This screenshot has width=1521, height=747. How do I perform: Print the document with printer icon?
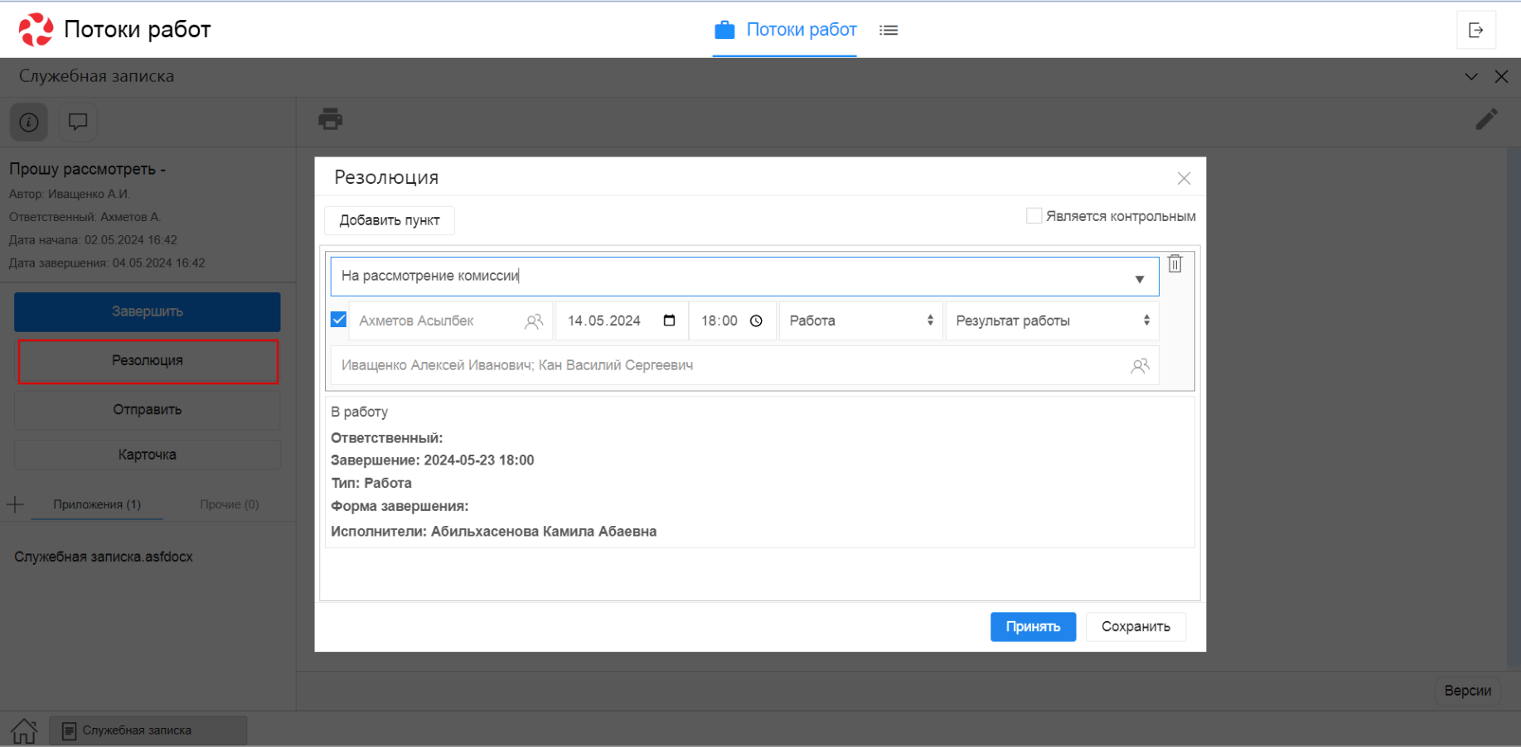pos(331,119)
